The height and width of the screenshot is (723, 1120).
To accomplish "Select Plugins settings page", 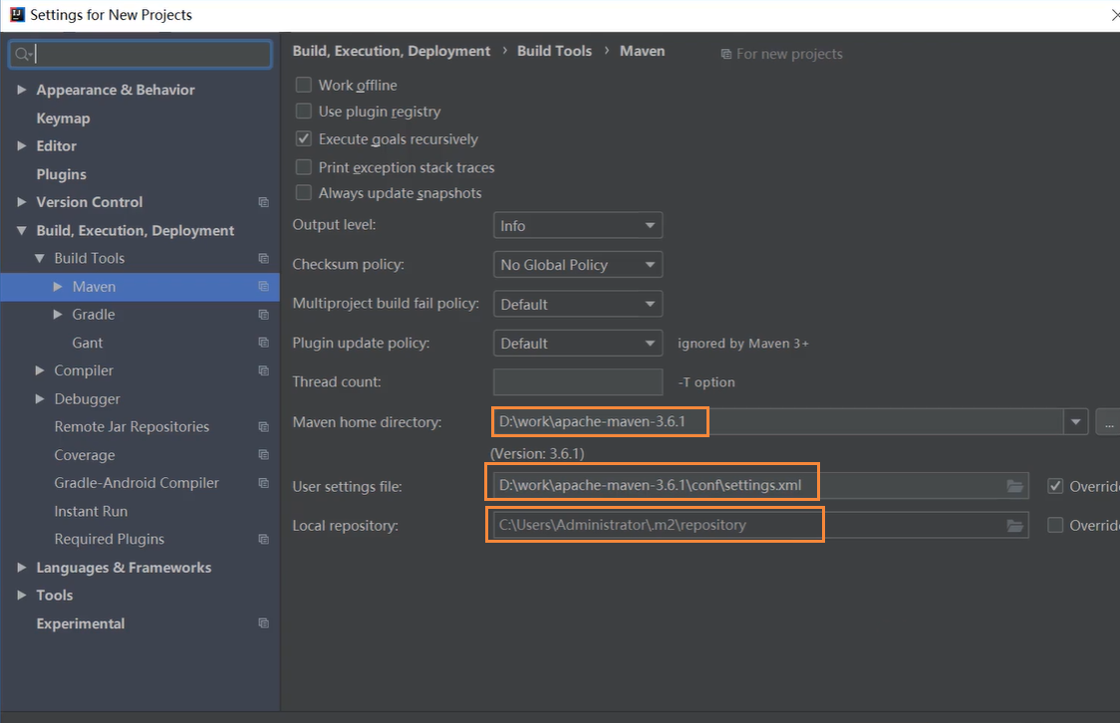I will point(62,174).
